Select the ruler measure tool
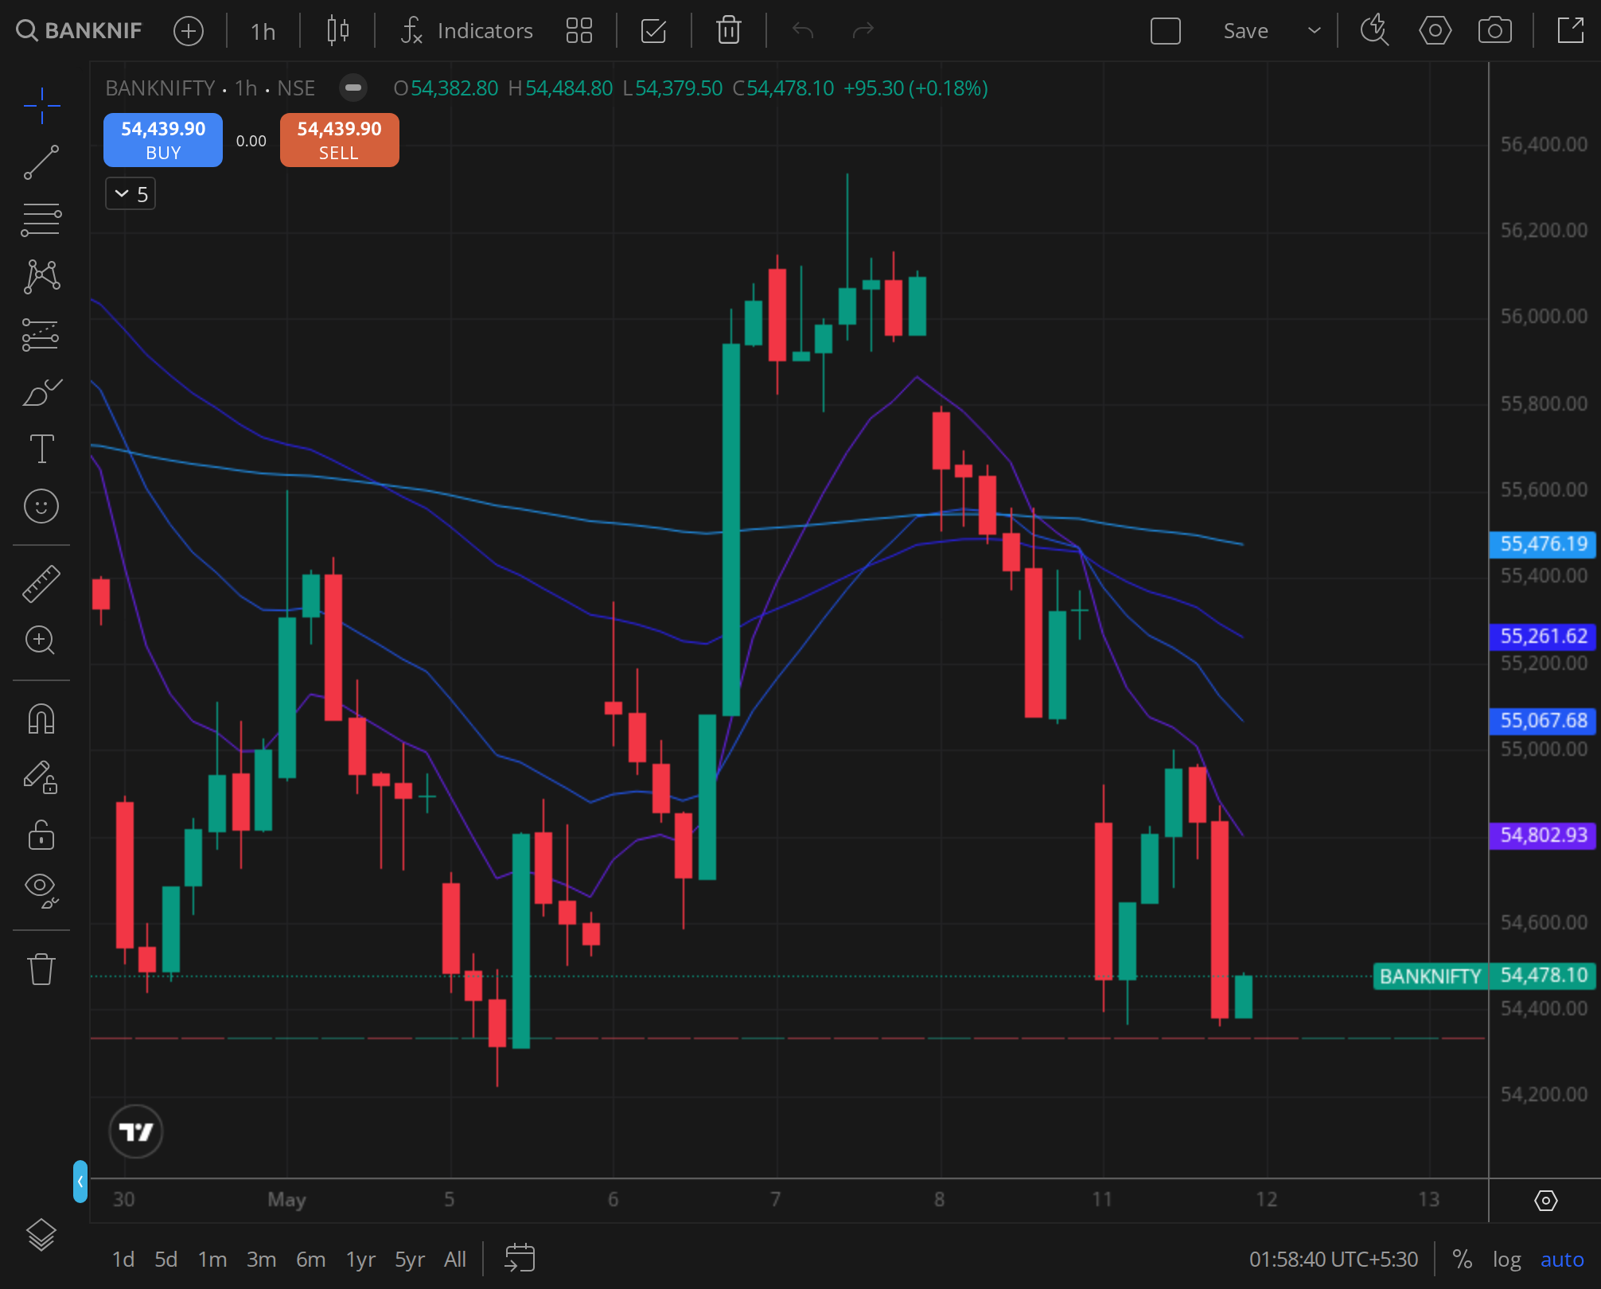The height and width of the screenshot is (1289, 1601). pos(41,583)
